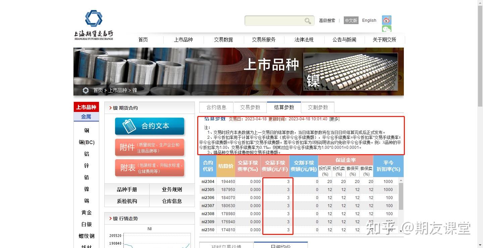Open 合约文本 via the document icon button

click(x=150, y=126)
